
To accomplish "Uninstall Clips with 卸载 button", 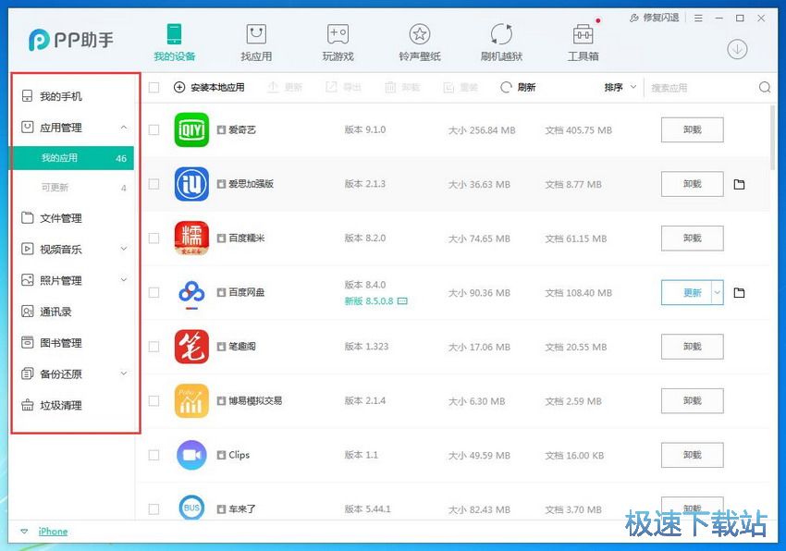I will click(x=693, y=455).
